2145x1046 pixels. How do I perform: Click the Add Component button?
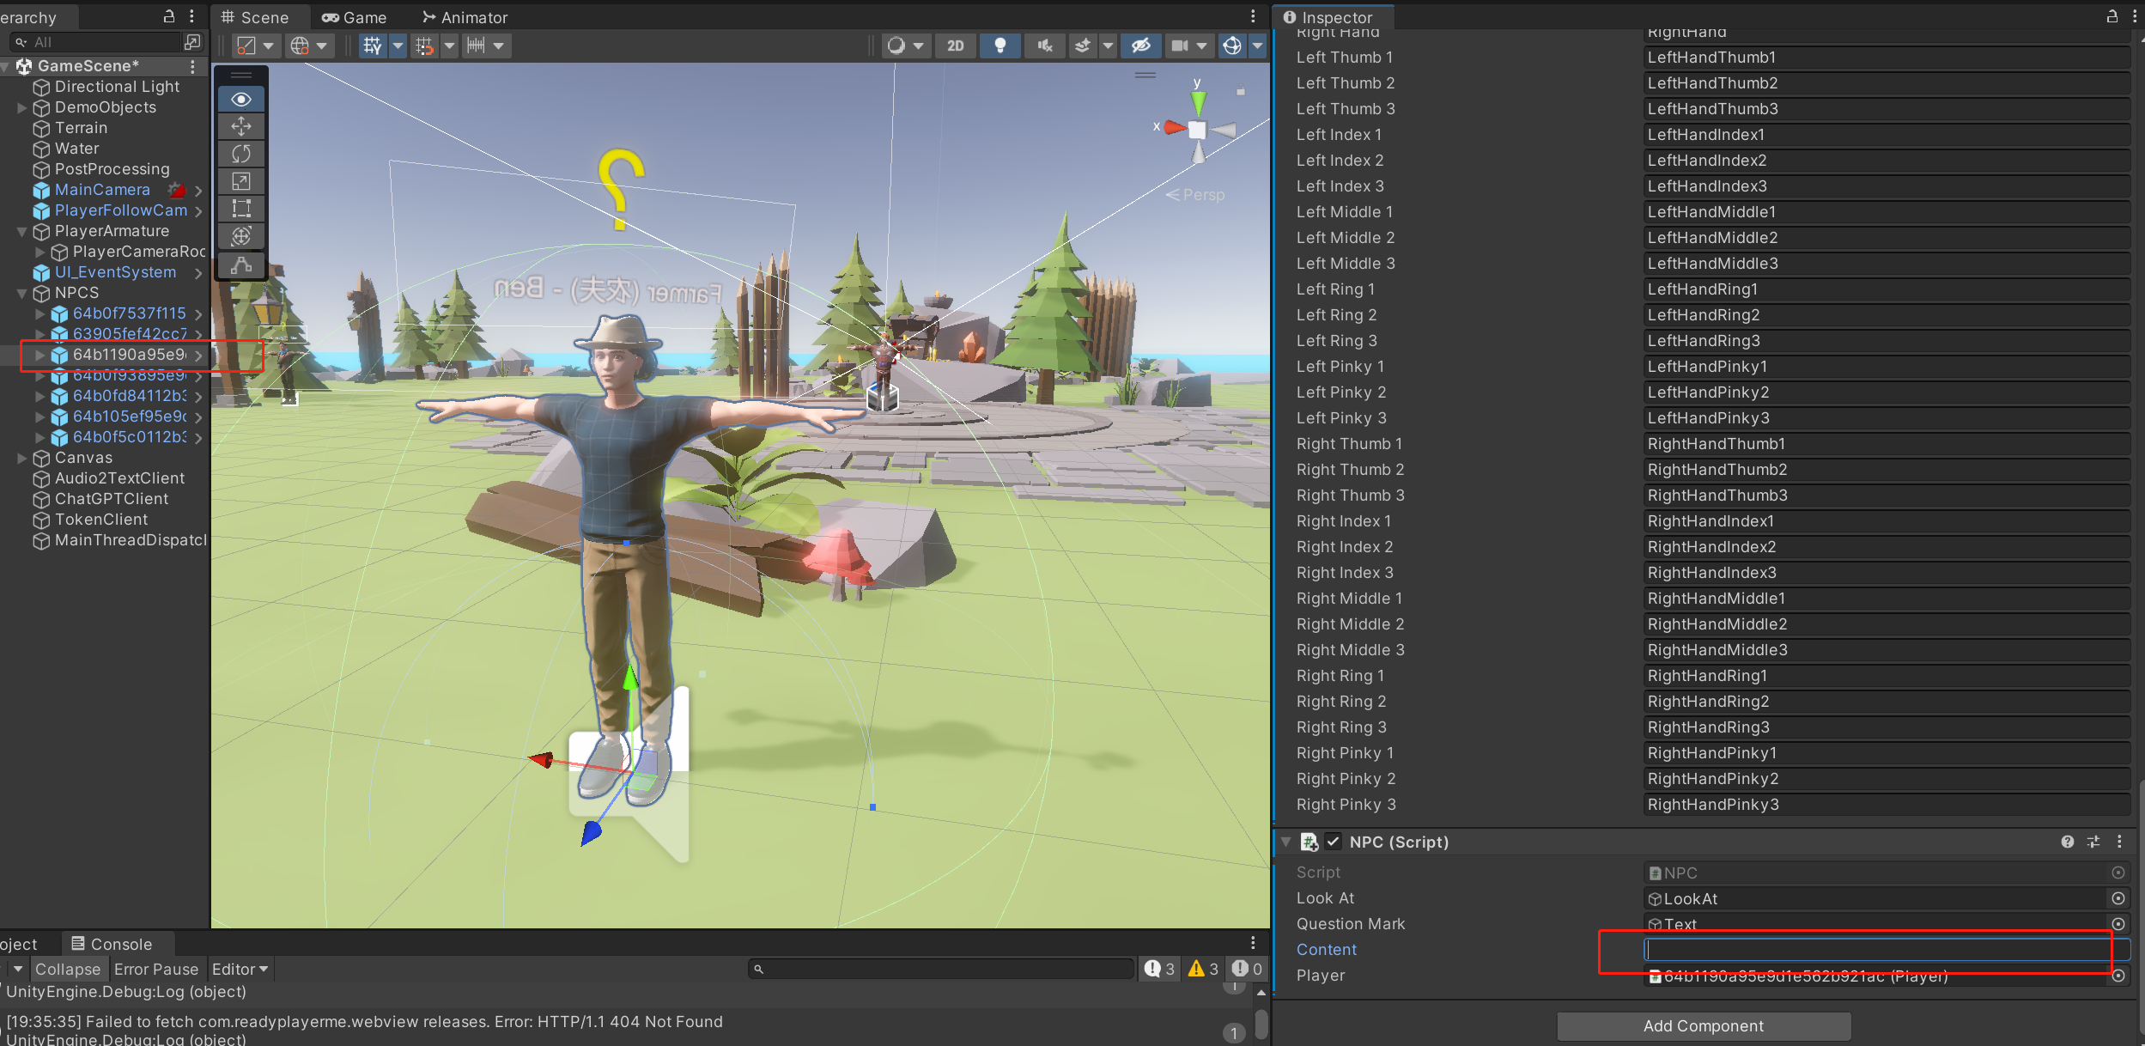click(1703, 1025)
